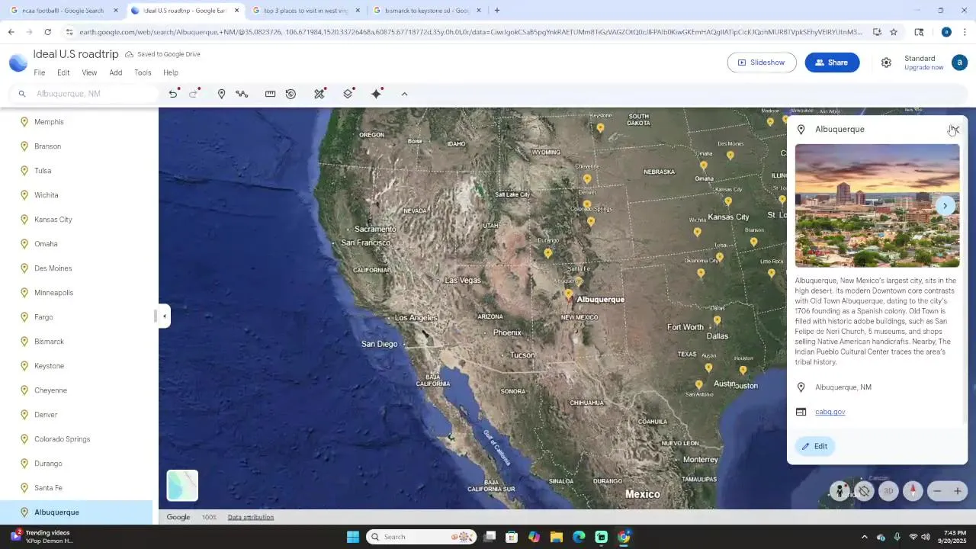Open the Tools menu

click(x=143, y=72)
